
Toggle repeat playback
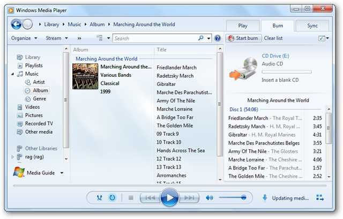(112, 198)
